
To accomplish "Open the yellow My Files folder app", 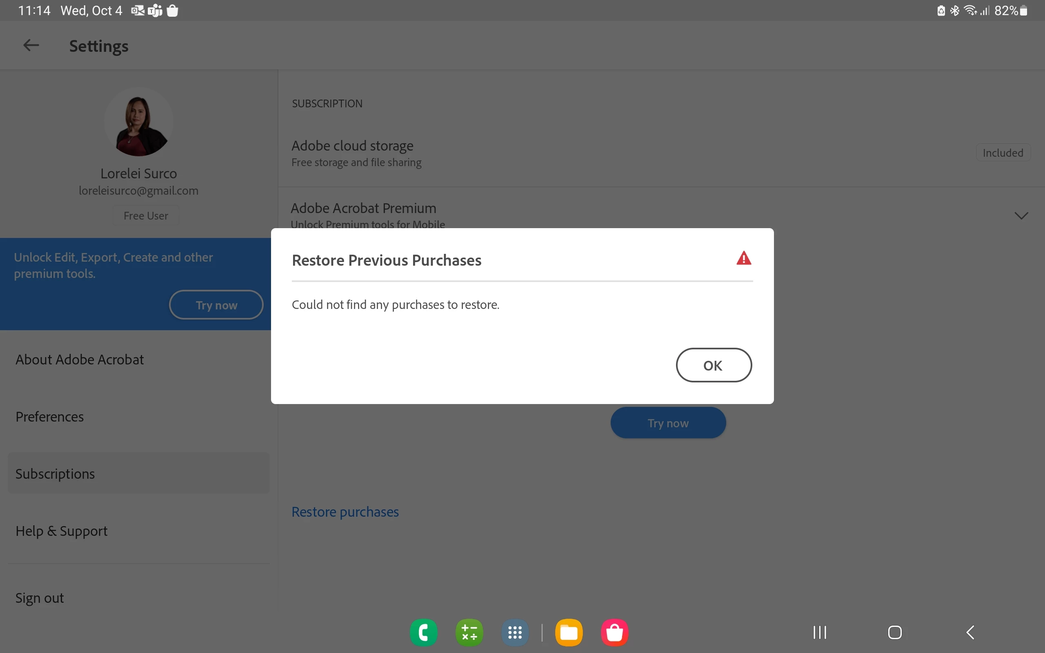I will [x=569, y=633].
